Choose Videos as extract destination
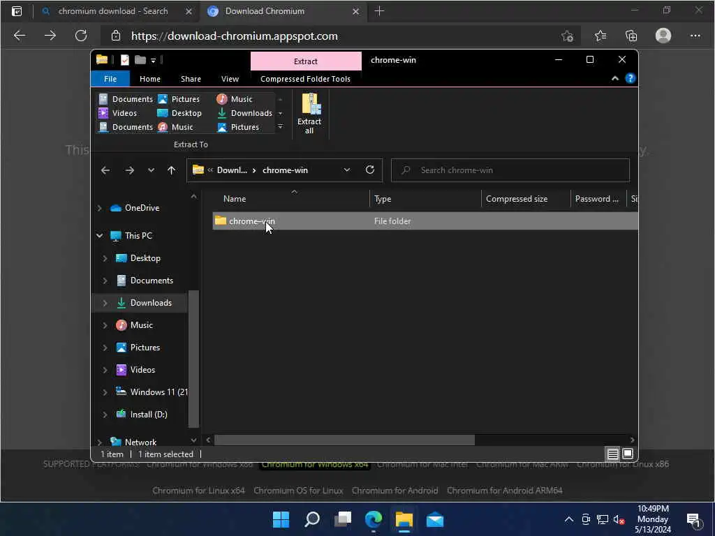Screen dimensions: 715x536 (119, 113)
